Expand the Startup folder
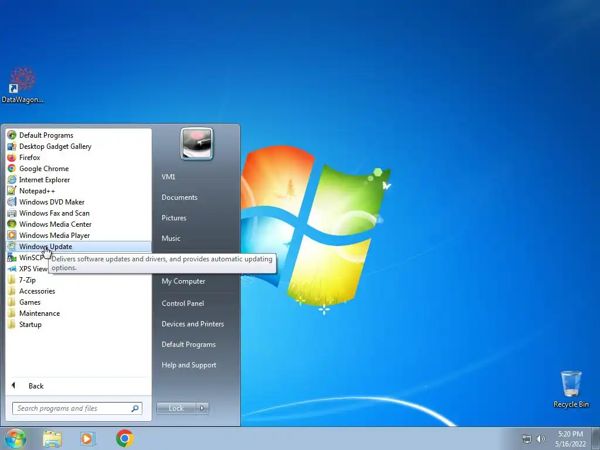The height and width of the screenshot is (450, 600). (x=79, y=324)
